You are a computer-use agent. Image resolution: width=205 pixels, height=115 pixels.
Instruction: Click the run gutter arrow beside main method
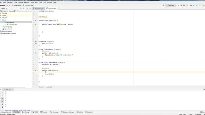pyautogui.click(x=36, y=24)
